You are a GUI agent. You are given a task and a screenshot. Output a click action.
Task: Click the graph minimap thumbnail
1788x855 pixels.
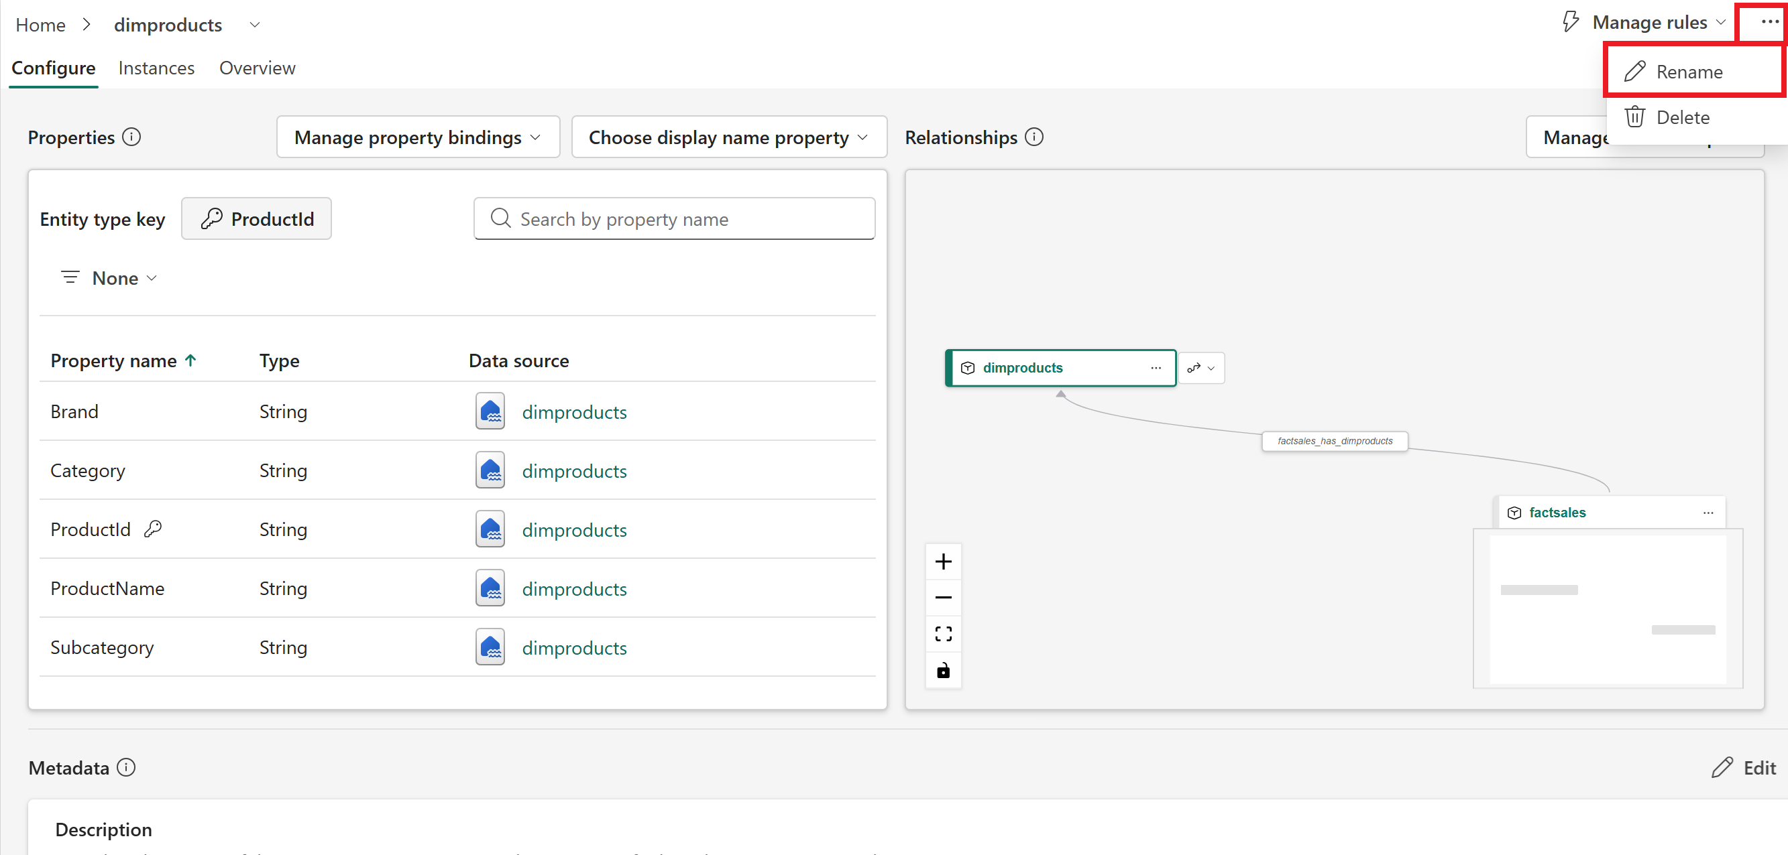click(x=1608, y=608)
